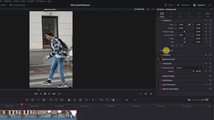Reset the Transform section
The height and width of the screenshot is (120, 214).
pyautogui.click(x=210, y=20)
